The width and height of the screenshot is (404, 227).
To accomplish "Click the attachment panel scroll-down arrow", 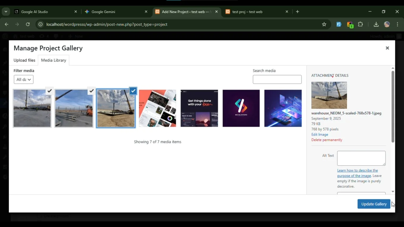I will click(x=393, y=192).
